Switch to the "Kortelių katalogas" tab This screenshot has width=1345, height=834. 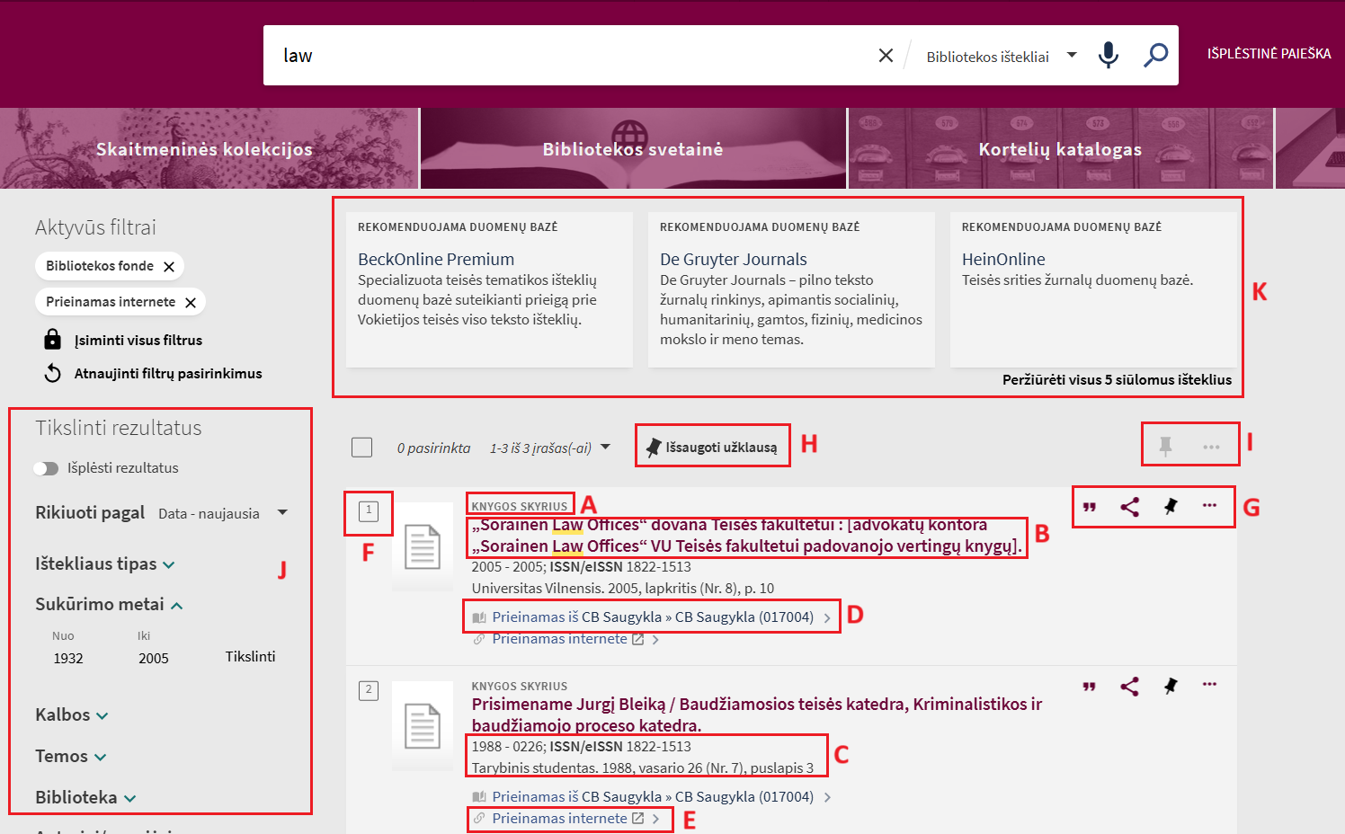(1059, 149)
